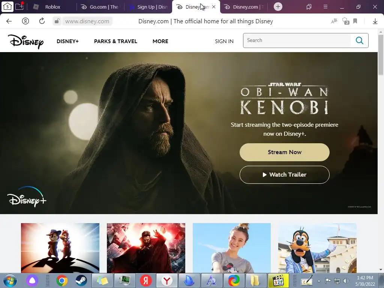Open the volume speaker tray icon
The image size is (384, 288).
point(346,281)
